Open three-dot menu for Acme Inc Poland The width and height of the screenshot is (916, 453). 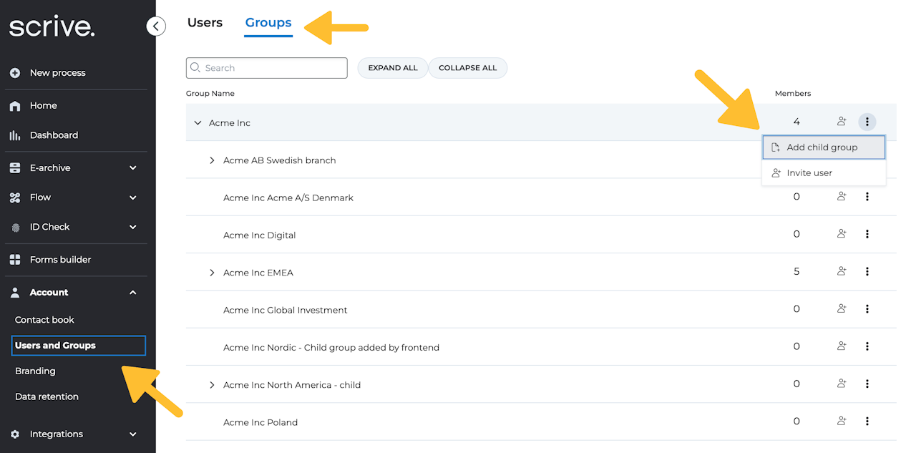pyautogui.click(x=867, y=422)
